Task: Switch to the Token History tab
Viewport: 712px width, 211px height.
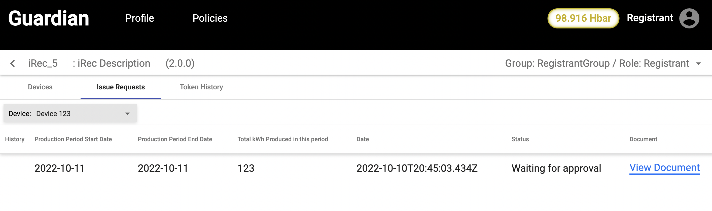Action: click(x=201, y=87)
